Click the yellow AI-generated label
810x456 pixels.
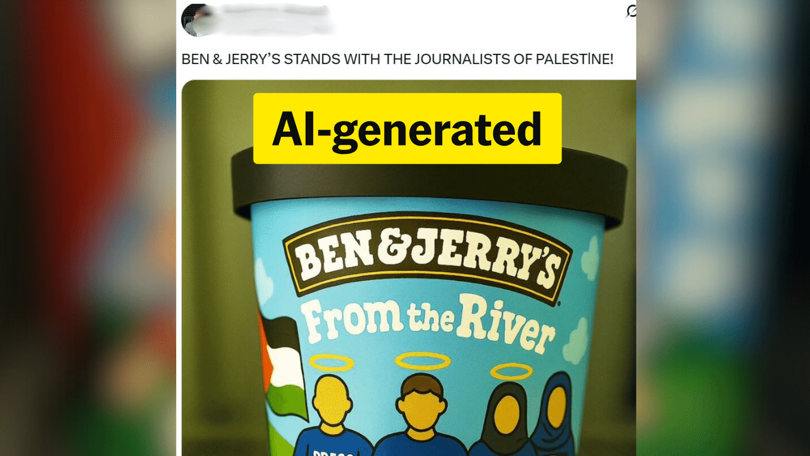tap(408, 129)
